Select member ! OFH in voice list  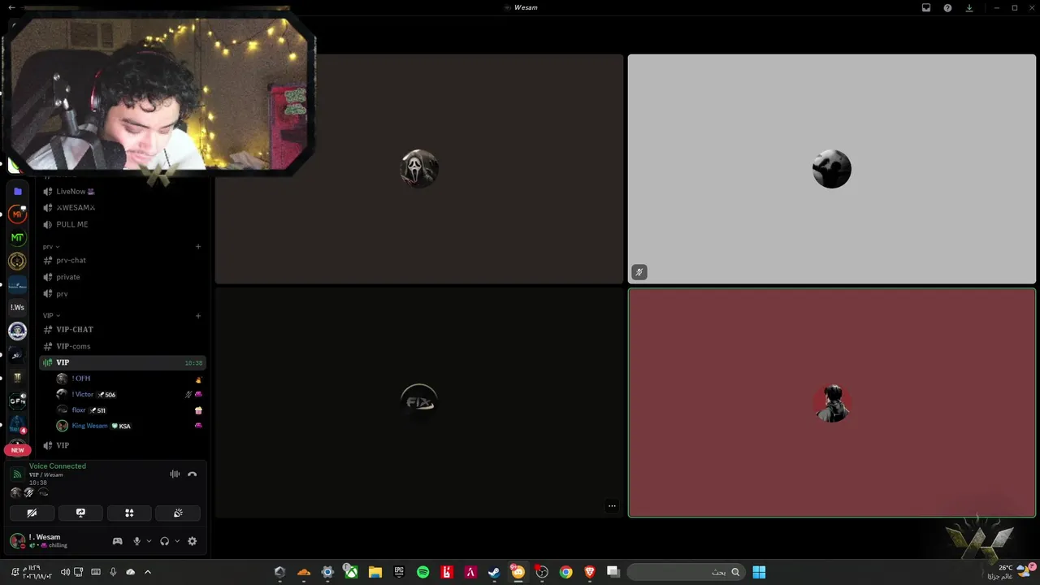128,379
